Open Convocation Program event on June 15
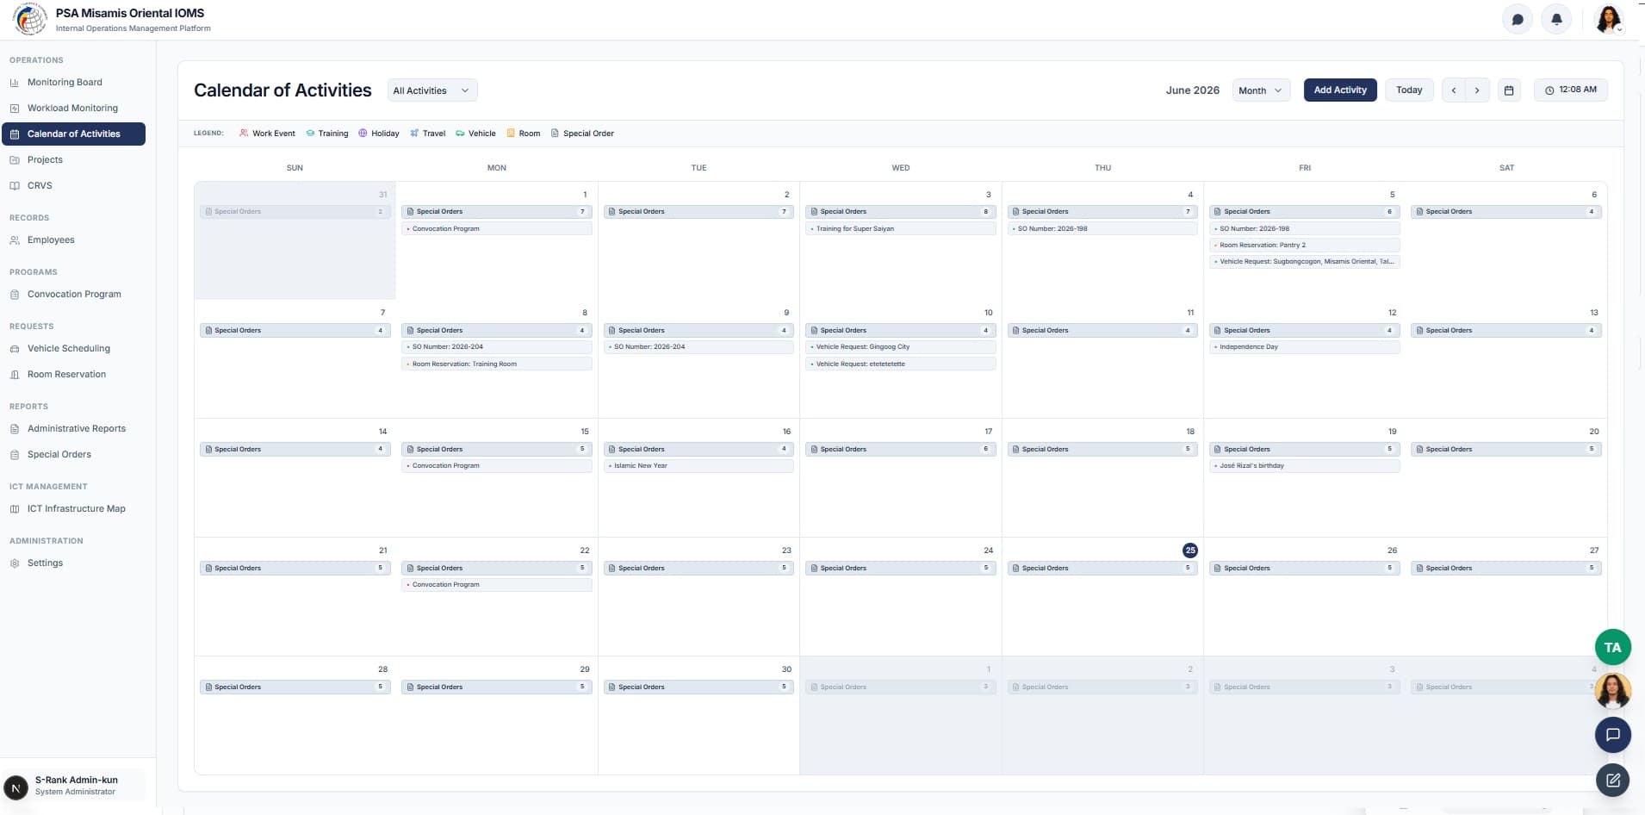The height and width of the screenshot is (815, 1645). [x=497, y=466]
